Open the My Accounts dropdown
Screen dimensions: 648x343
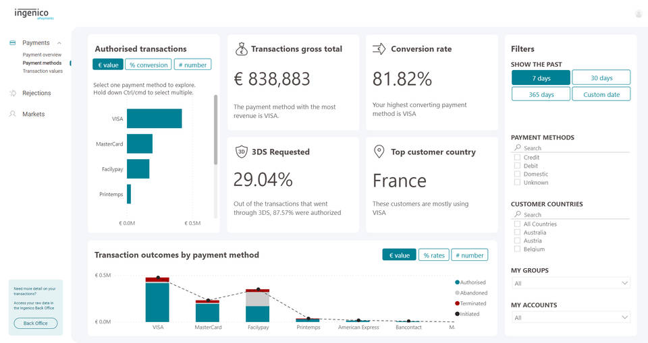coord(571,317)
